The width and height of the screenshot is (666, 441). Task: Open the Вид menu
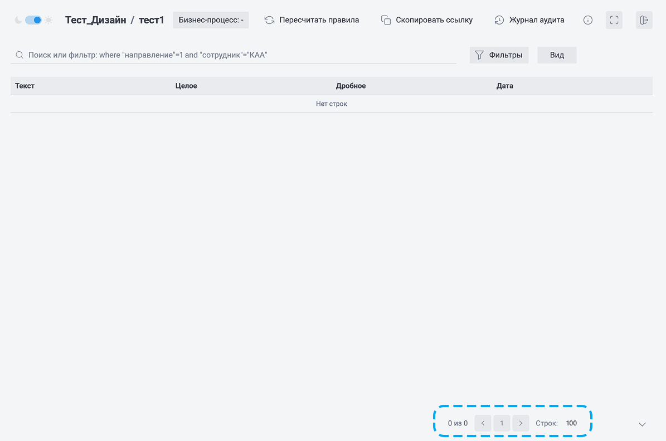tap(557, 55)
